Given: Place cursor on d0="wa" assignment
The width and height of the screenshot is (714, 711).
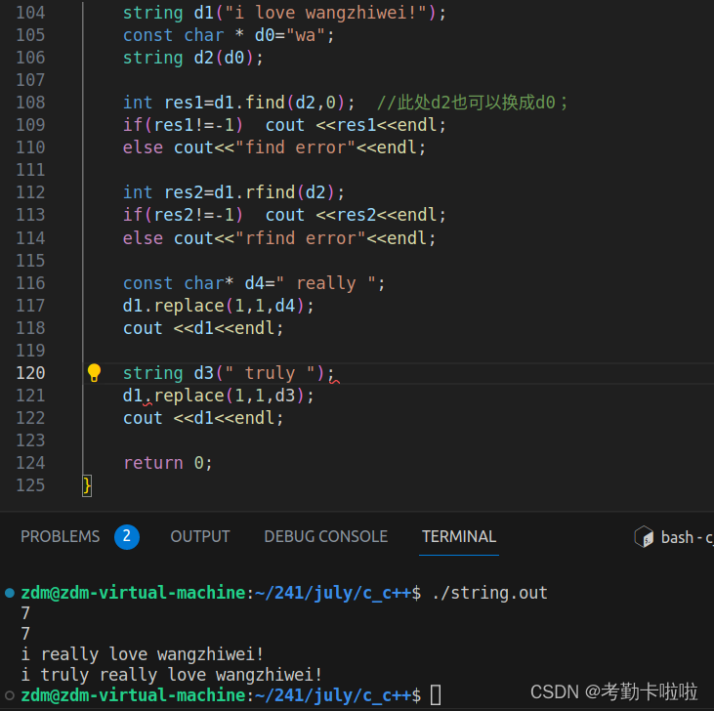Looking at the screenshot, I should click(x=289, y=35).
